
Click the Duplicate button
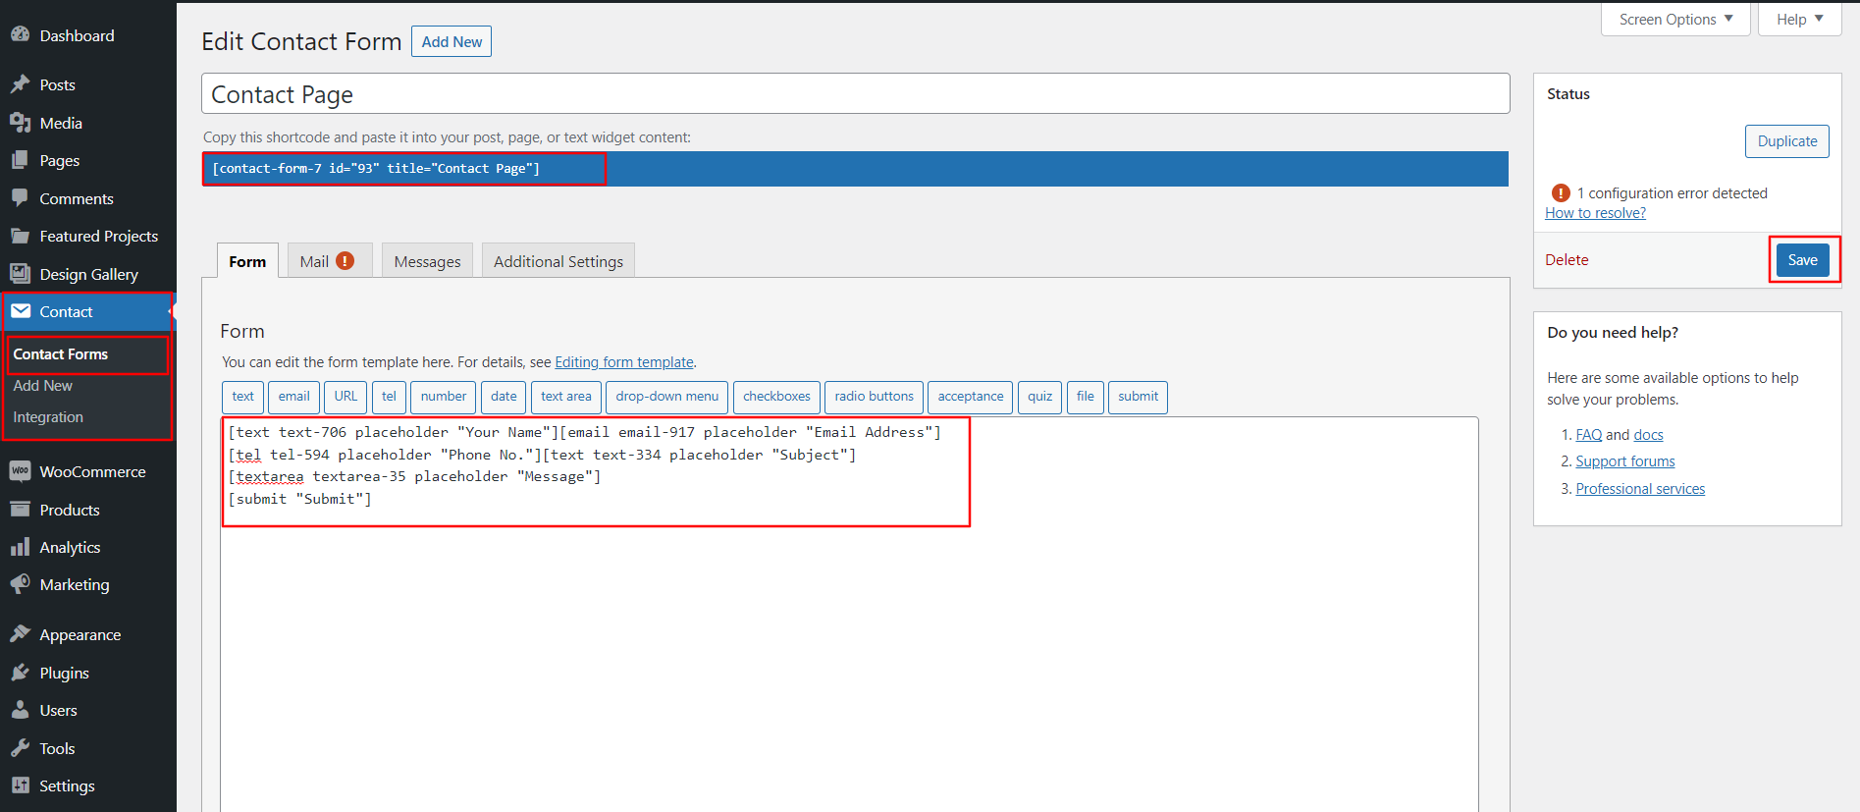(x=1786, y=141)
